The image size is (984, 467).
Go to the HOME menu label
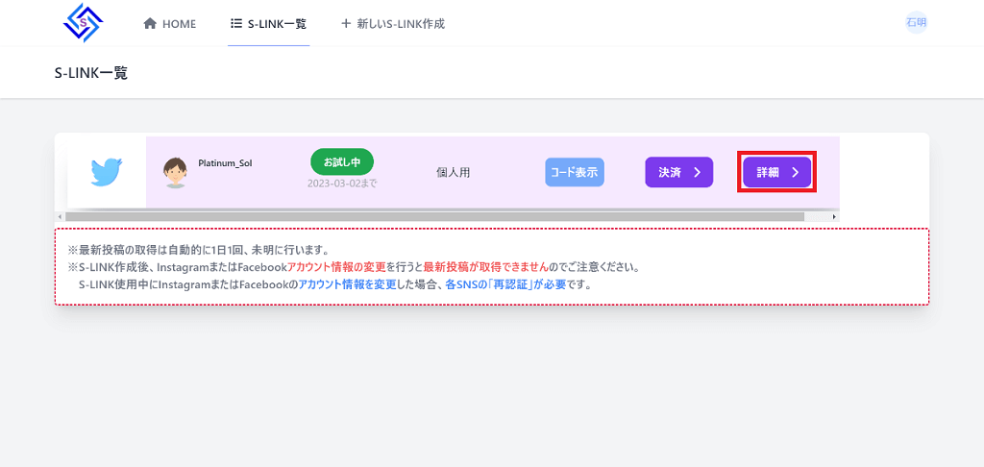(x=179, y=24)
